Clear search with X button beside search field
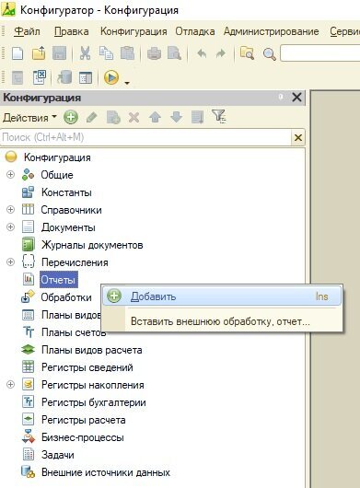The width and height of the screenshot is (360, 488). pos(298,137)
